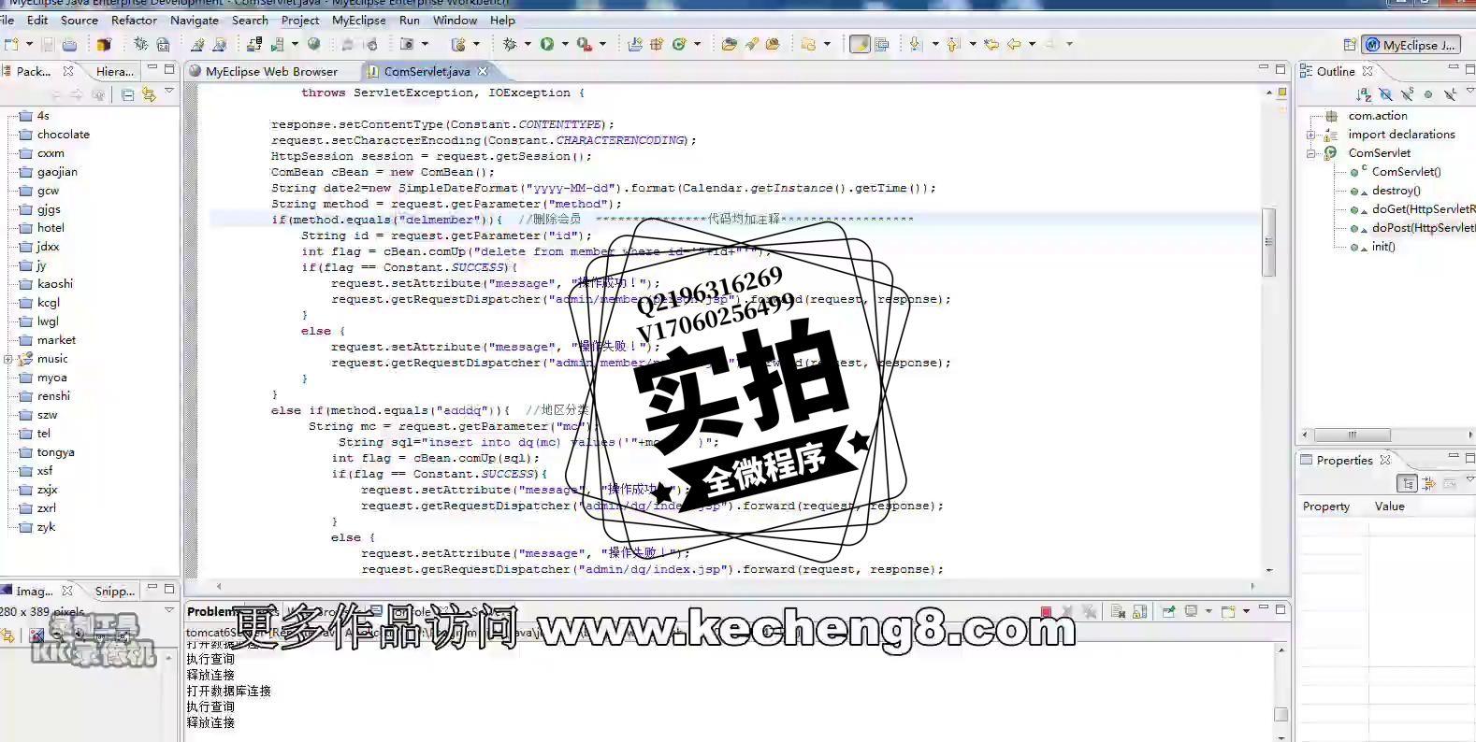Click the Run External Tools icon
1476x742 pixels.
584,44
